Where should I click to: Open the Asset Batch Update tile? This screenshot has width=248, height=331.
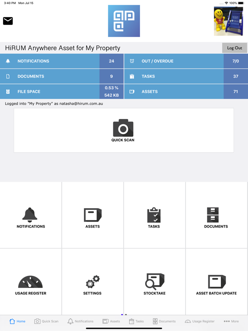click(217, 281)
